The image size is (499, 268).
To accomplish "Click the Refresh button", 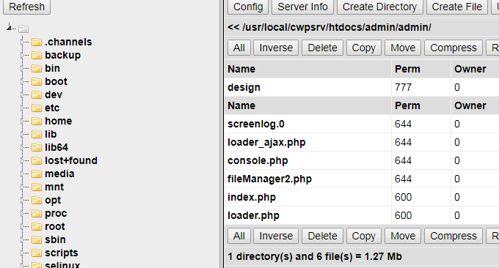I will (x=26, y=7).
